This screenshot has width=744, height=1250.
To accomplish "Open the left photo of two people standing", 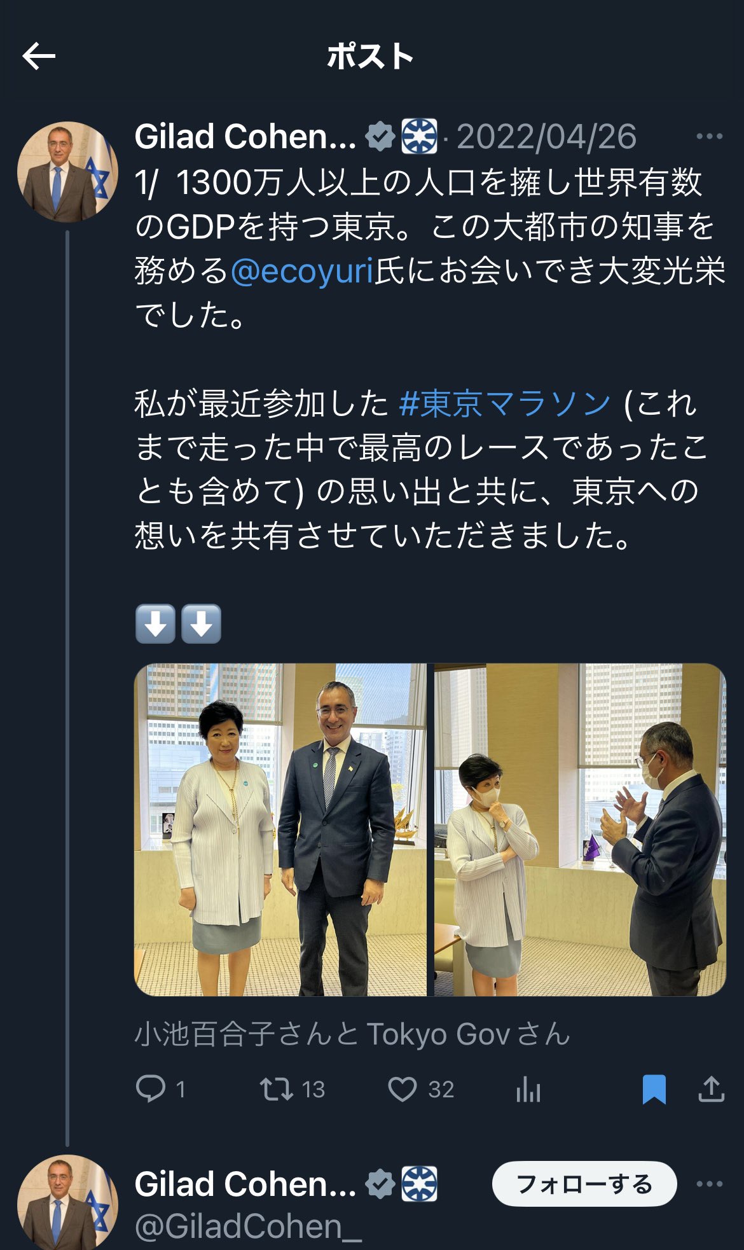I will [x=280, y=830].
